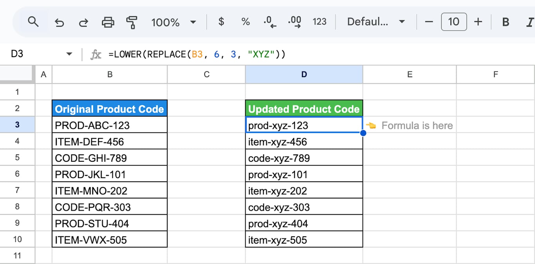Select column D header
The height and width of the screenshot is (264, 535).
[304, 74]
